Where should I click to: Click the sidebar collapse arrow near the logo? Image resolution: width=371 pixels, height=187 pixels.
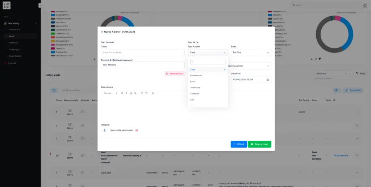pyautogui.click(x=40, y=5)
